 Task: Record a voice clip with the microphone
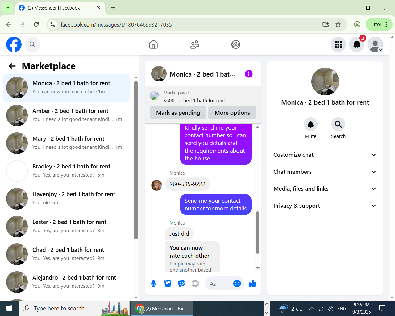[x=153, y=284]
